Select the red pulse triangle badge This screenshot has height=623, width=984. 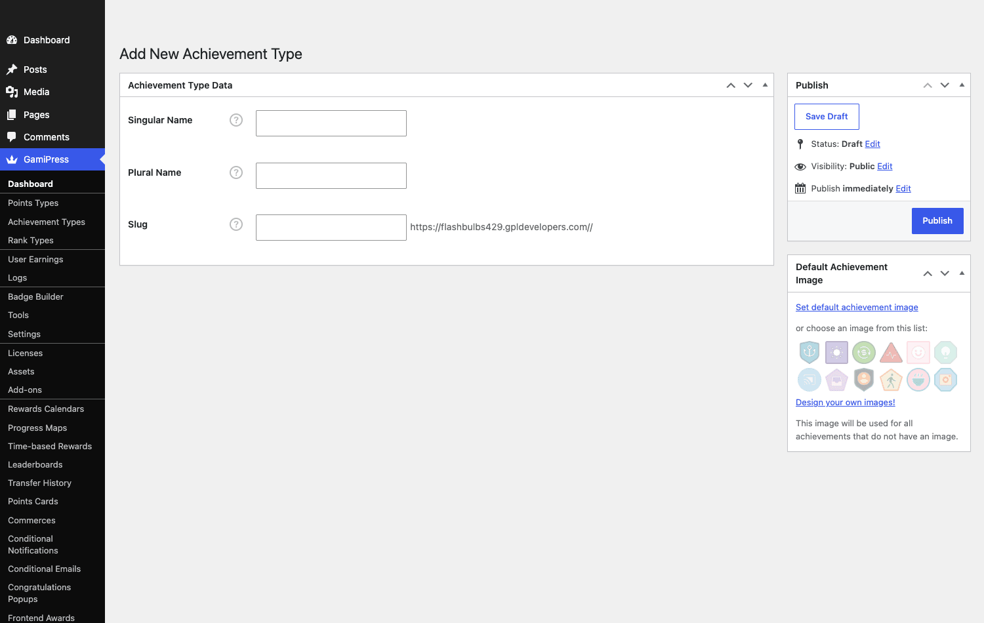(891, 352)
